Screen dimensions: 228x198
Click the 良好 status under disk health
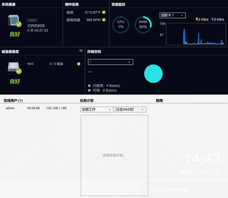[15, 81]
